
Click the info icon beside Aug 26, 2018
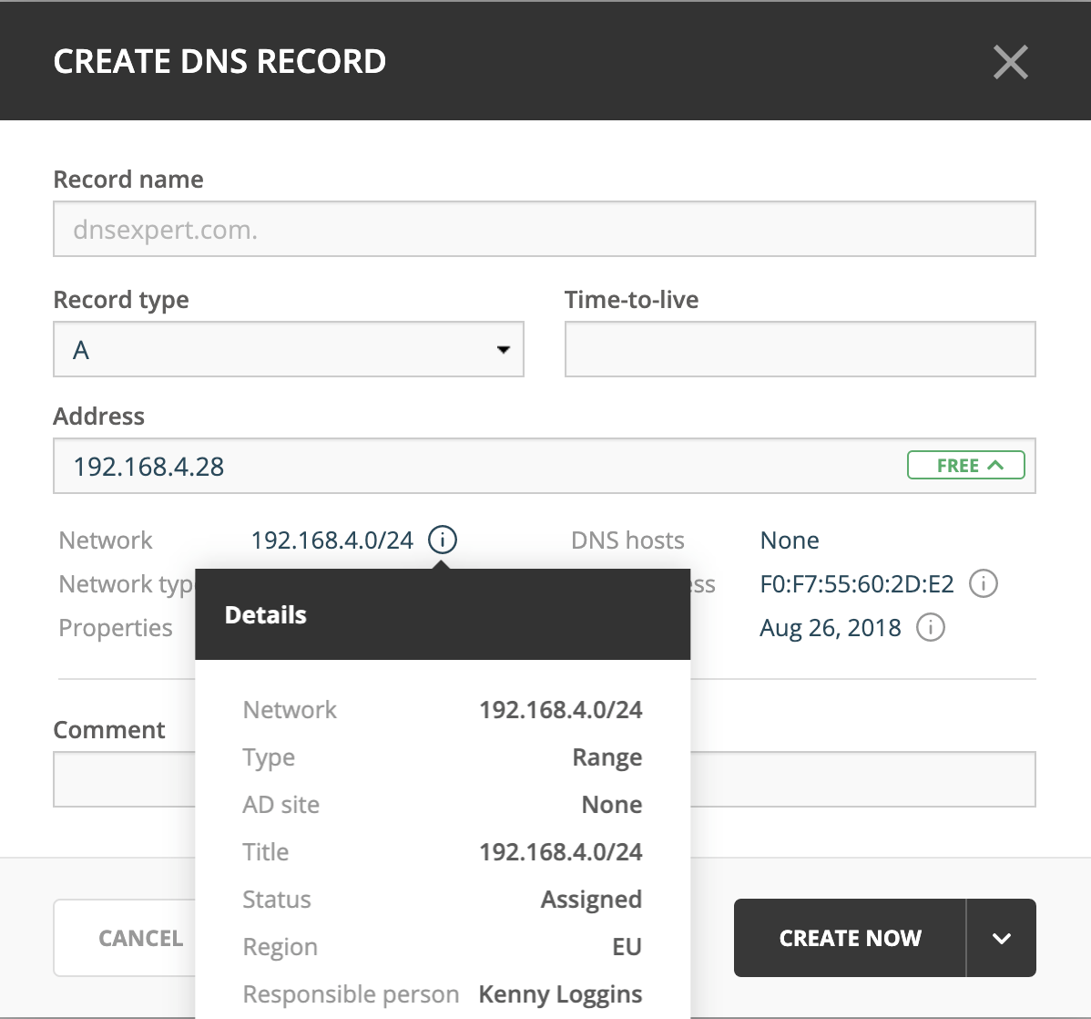[931, 628]
